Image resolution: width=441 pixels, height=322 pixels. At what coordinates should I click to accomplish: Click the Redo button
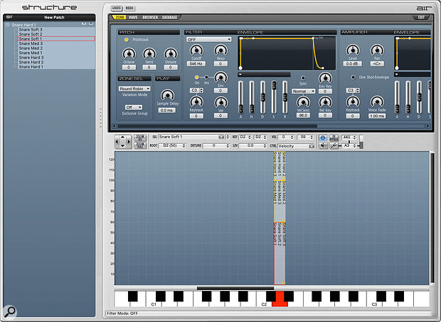[x=129, y=6]
